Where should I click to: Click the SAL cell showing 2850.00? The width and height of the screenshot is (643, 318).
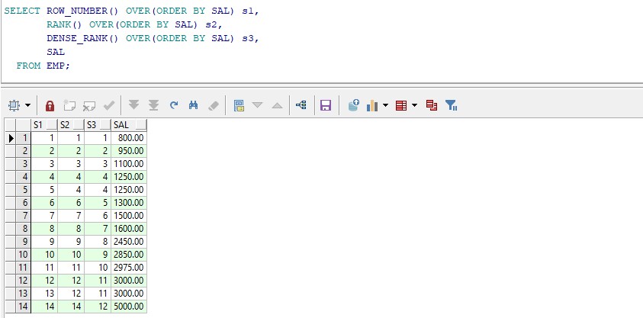[129, 255]
